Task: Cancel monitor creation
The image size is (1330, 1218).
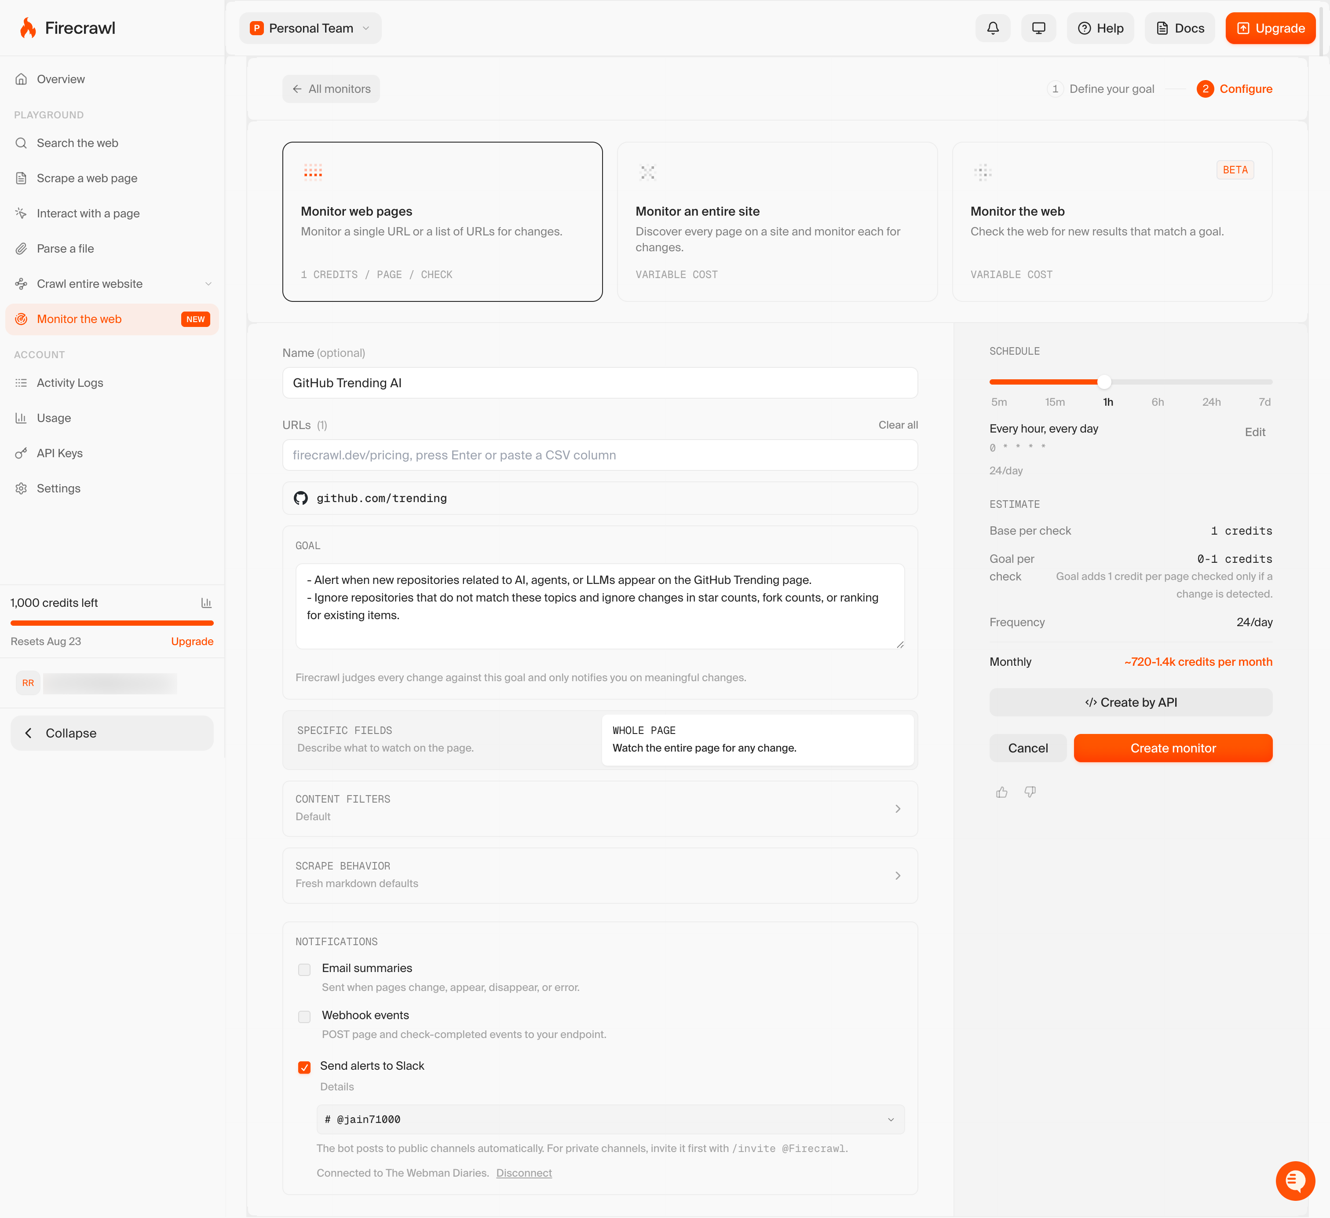Action: [x=1027, y=748]
